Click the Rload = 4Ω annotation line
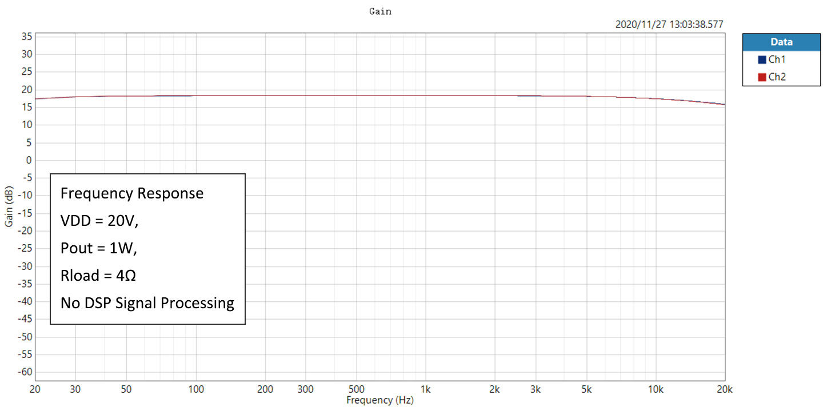Viewport: 823px width, 414px height. click(x=98, y=276)
